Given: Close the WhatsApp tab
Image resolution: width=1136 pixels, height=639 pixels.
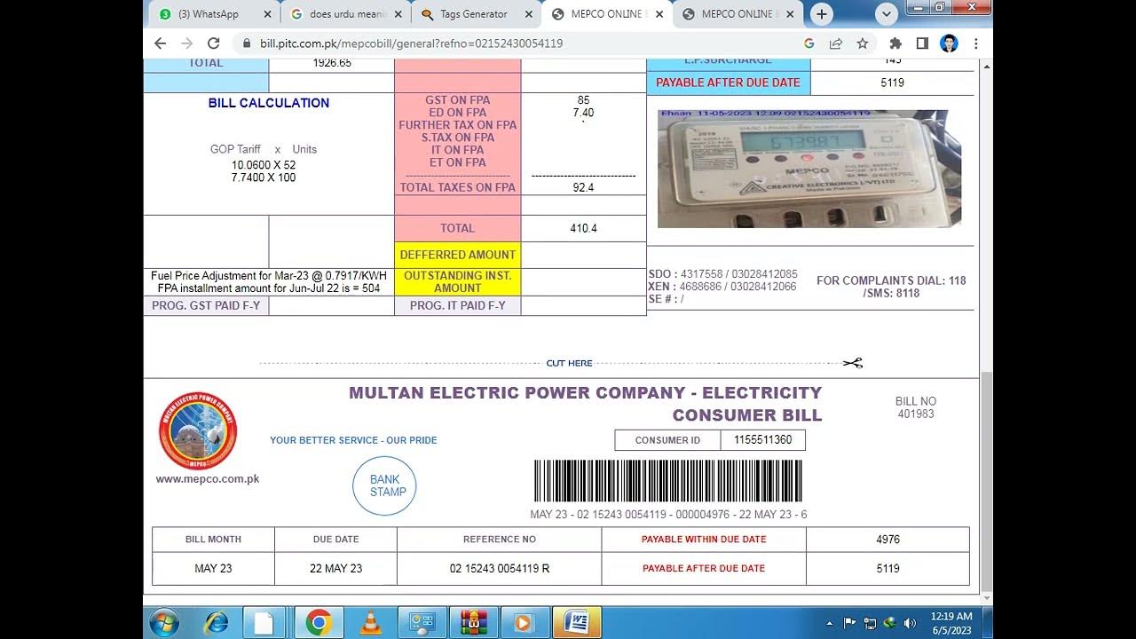Looking at the screenshot, I should click(x=268, y=14).
